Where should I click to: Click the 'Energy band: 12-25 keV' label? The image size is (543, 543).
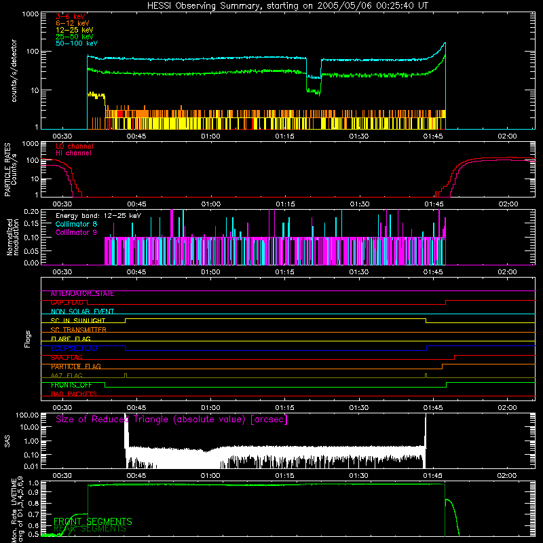click(98, 216)
